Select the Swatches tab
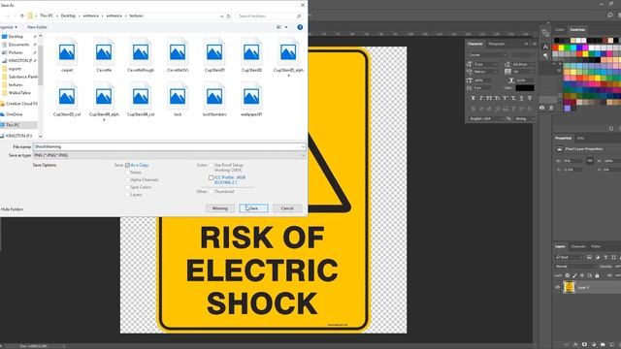Viewport: 621px width, 349px height. (x=577, y=30)
